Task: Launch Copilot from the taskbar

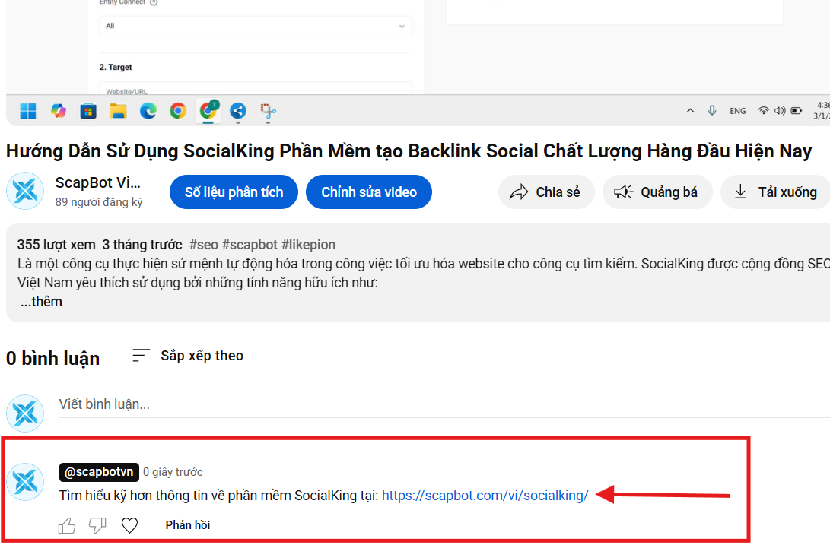Action: (x=59, y=111)
